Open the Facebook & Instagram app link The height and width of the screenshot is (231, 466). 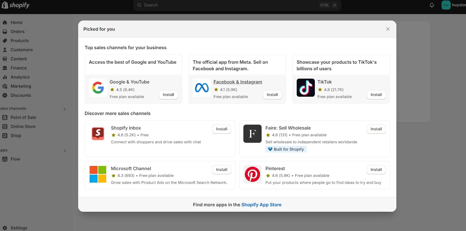coord(238,82)
